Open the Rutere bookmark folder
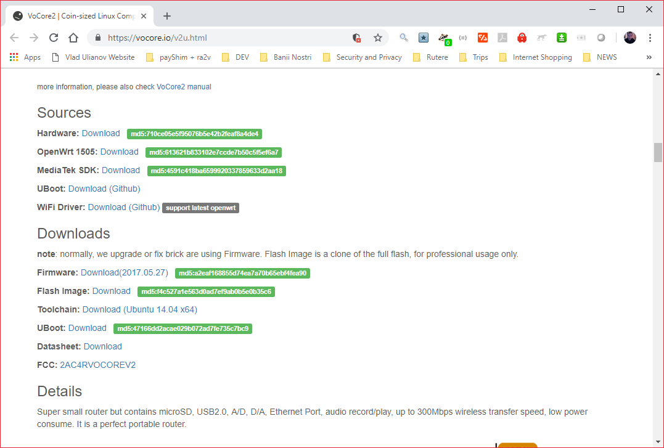Screen dimensions: 664x448 pyautogui.click(x=431, y=57)
